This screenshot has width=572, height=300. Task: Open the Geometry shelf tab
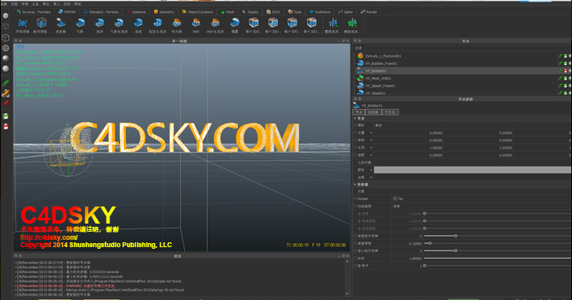point(164,12)
